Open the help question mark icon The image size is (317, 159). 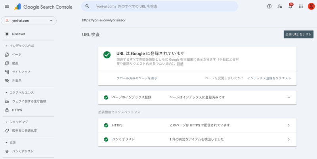(269, 6)
